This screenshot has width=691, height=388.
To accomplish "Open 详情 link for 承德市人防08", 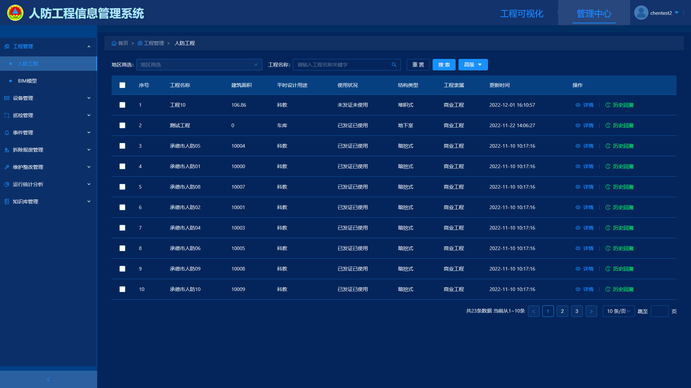I will click(x=588, y=187).
